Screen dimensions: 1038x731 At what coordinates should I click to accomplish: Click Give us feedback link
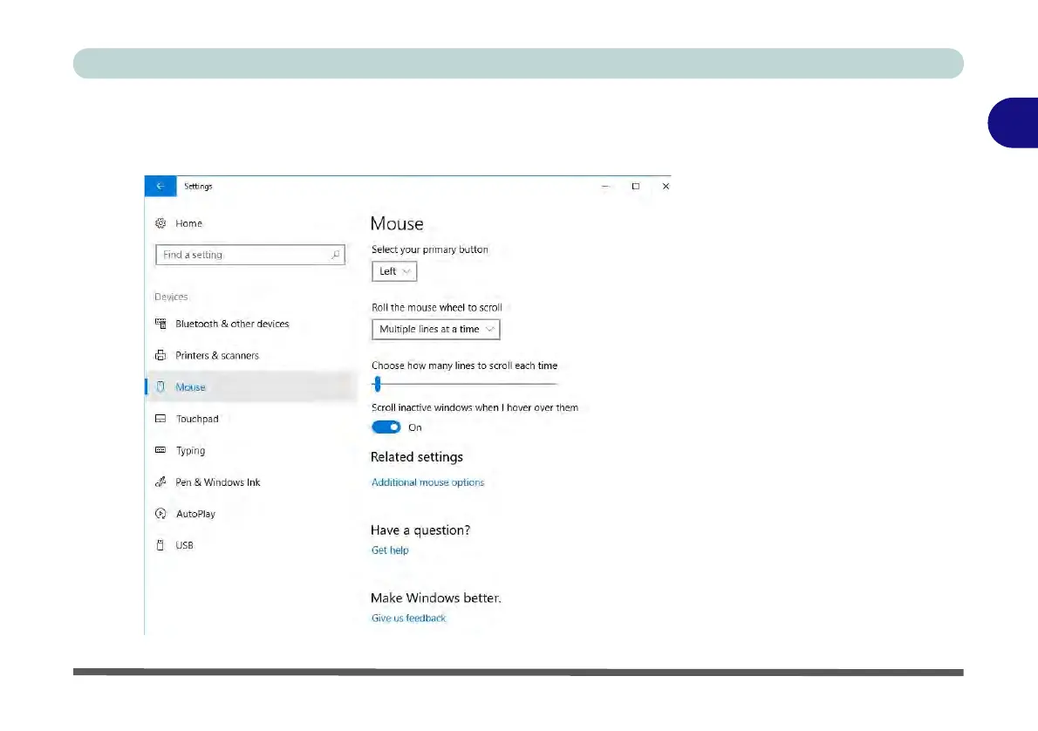coord(408,618)
